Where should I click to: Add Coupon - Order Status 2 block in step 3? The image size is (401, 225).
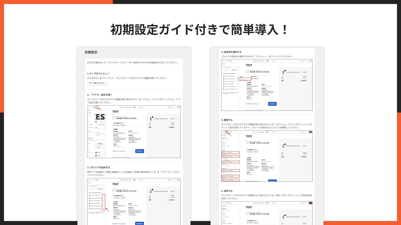click(x=104, y=195)
